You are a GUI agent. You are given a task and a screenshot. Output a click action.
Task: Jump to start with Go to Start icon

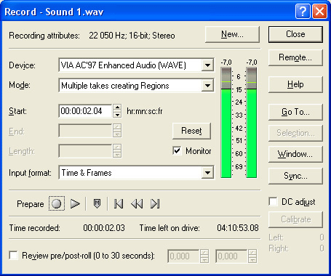click(x=119, y=203)
